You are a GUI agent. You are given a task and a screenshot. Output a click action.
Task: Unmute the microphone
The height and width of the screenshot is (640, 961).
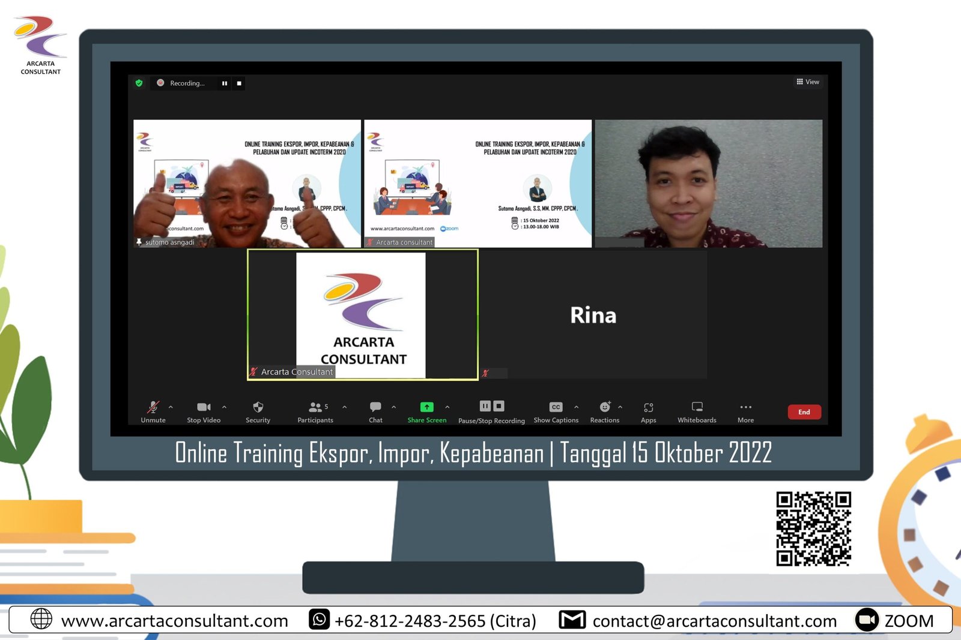click(153, 411)
